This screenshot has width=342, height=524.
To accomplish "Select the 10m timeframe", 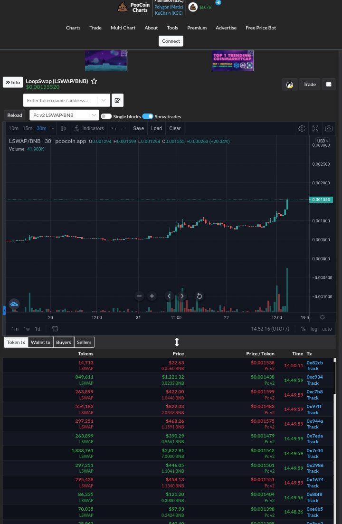I will [14, 128].
